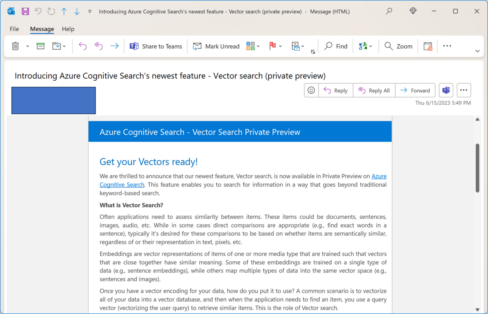The height and width of the screenshot is (314, 488).
Task: Click the Translate icon
Action: (363, 46)
